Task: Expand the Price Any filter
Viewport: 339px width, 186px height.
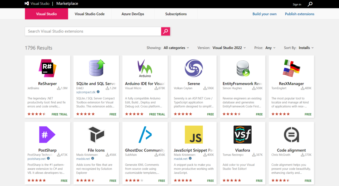Action: [270, 48]
